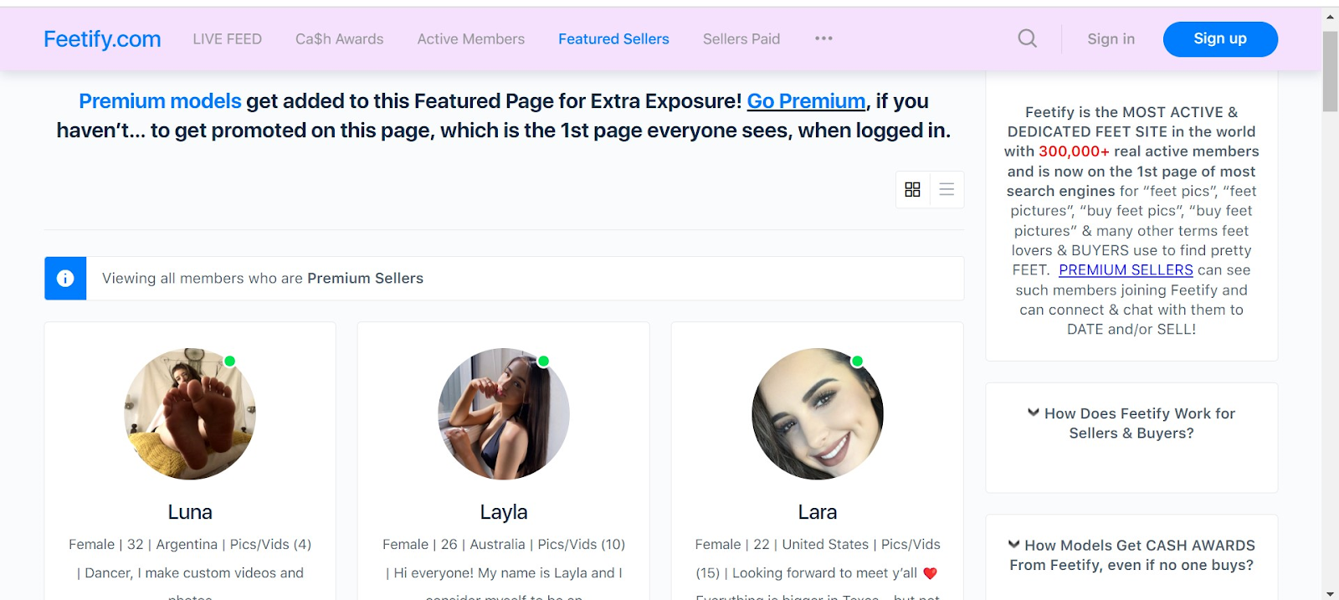The width and height of the screenshot is (1339, 600).
Task: Open the PREMIUM SELLERS link
Action: click(1126, 270)
